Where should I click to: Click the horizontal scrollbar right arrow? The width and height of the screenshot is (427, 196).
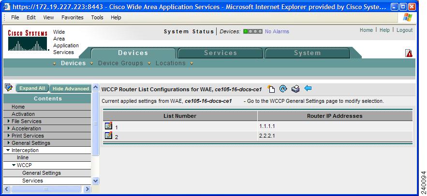point(87,189)
